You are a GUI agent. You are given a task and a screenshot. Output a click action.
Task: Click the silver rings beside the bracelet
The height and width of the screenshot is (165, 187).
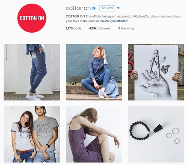pos(173,136)
